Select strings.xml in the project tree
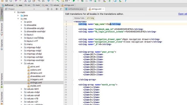This screenshot has height=105, width=187. point(35,83)
